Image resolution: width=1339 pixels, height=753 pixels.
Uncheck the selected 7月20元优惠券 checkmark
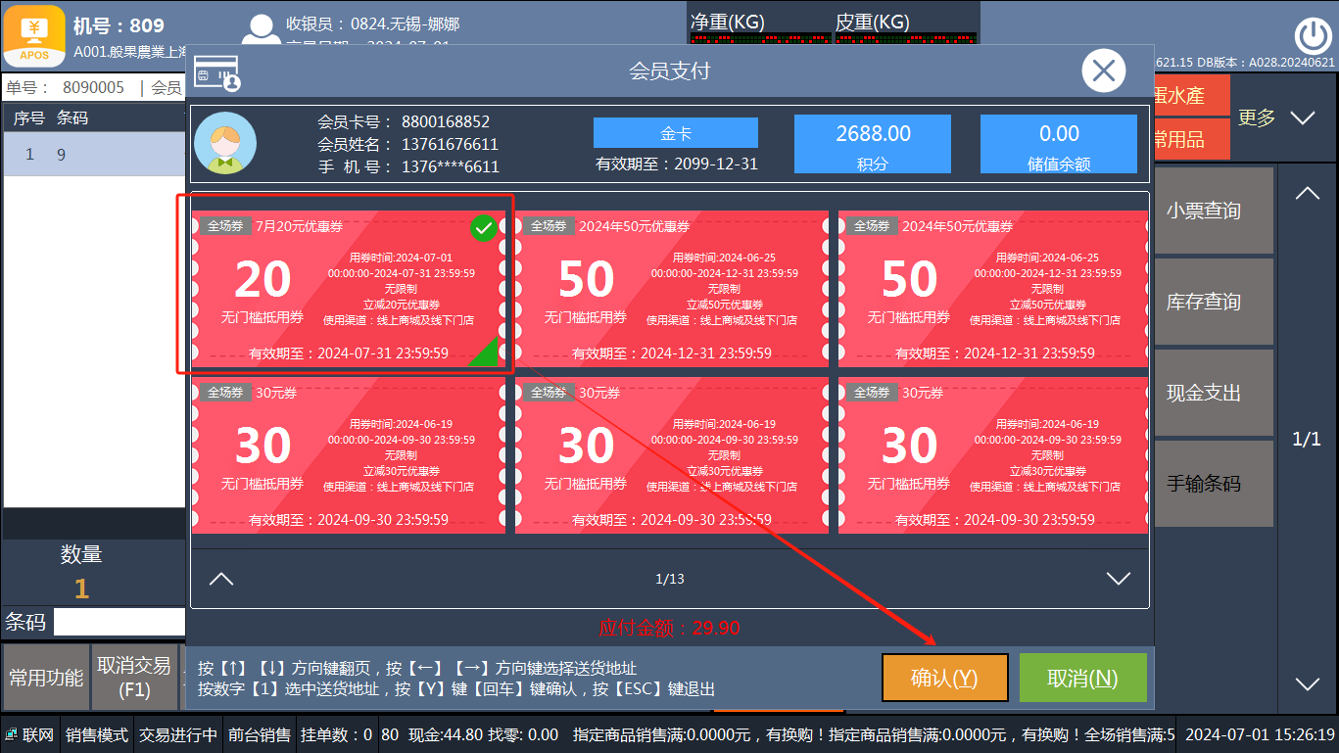[483, 229]
